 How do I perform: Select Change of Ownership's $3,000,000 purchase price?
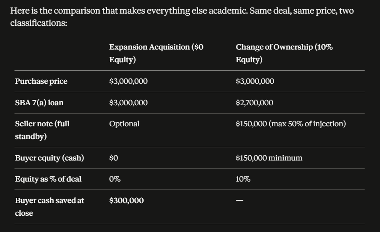[x=255, y=81]
